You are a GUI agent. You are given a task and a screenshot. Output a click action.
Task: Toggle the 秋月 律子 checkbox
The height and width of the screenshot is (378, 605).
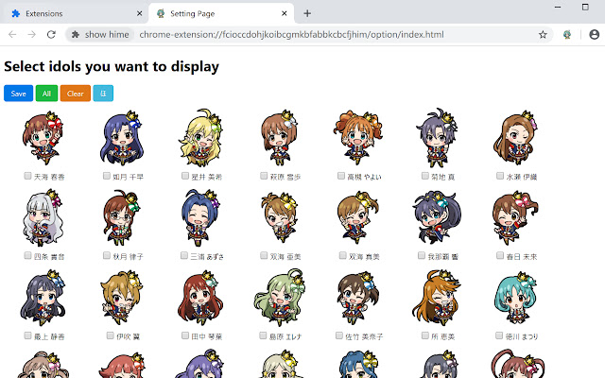[107, 255]
